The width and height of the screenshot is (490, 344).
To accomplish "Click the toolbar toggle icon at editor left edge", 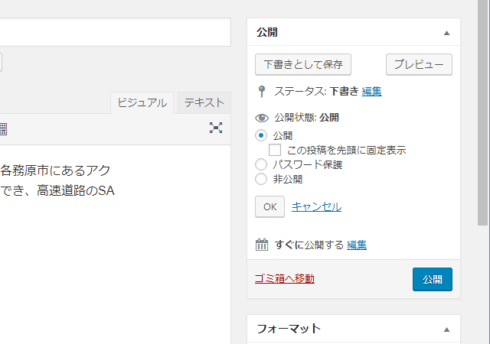I will pos(2,128).
